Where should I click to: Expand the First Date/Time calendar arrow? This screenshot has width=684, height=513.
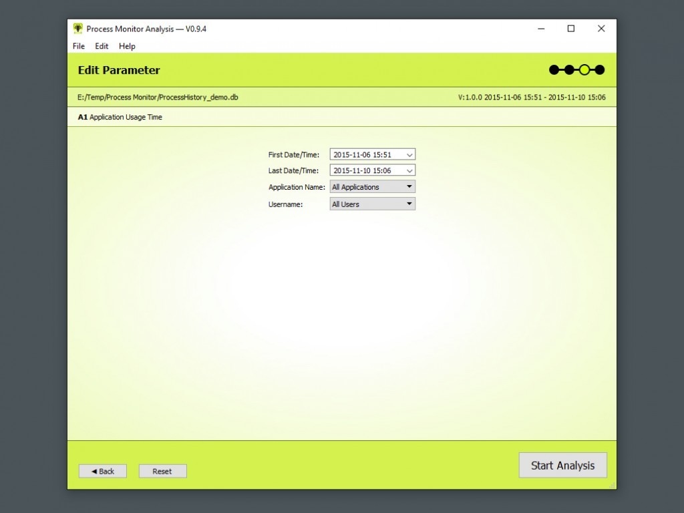[x=409, y=155]
